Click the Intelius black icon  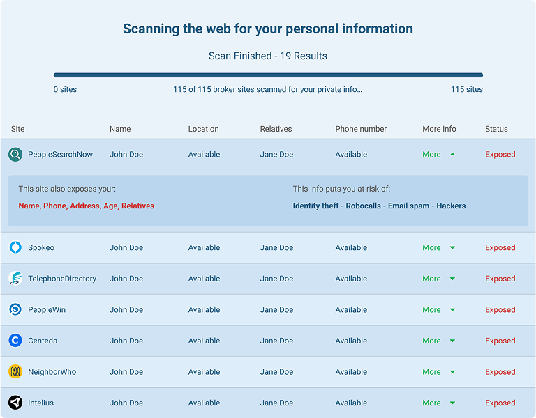15,403
